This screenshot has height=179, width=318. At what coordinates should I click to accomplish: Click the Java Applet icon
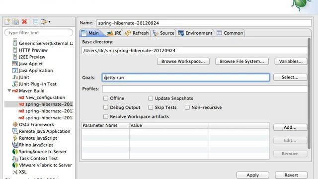(15, 64)
